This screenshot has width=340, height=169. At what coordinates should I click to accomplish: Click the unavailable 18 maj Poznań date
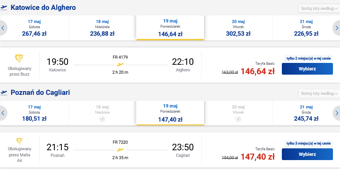(102, 113)
